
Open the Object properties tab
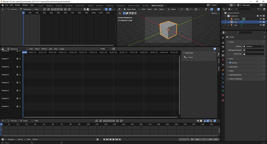[x=223, y=70]
